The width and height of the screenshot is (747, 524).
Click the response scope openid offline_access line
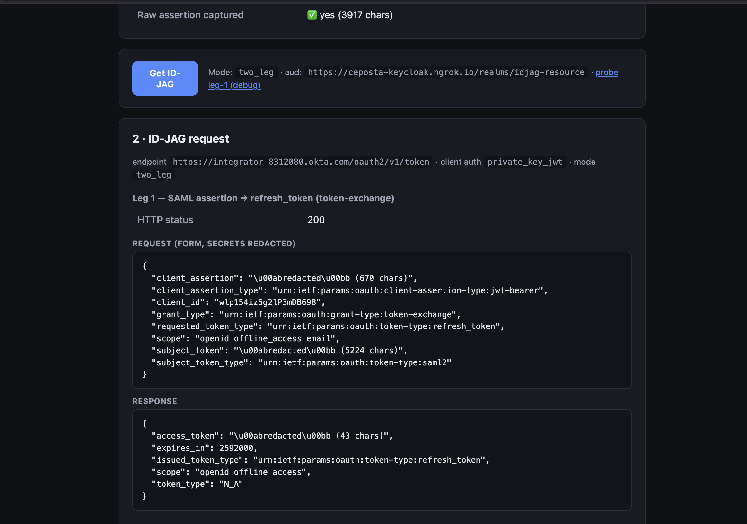pyautogui.click(x=231, y=472)
